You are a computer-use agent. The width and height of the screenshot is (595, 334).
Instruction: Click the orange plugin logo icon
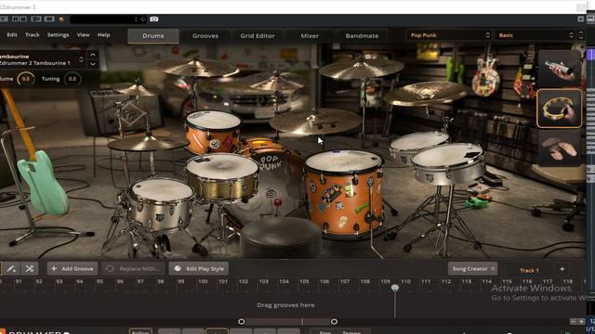61,19
